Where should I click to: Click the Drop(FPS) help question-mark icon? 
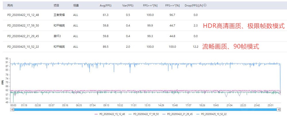pyautogui.click(x=205, y=5)
